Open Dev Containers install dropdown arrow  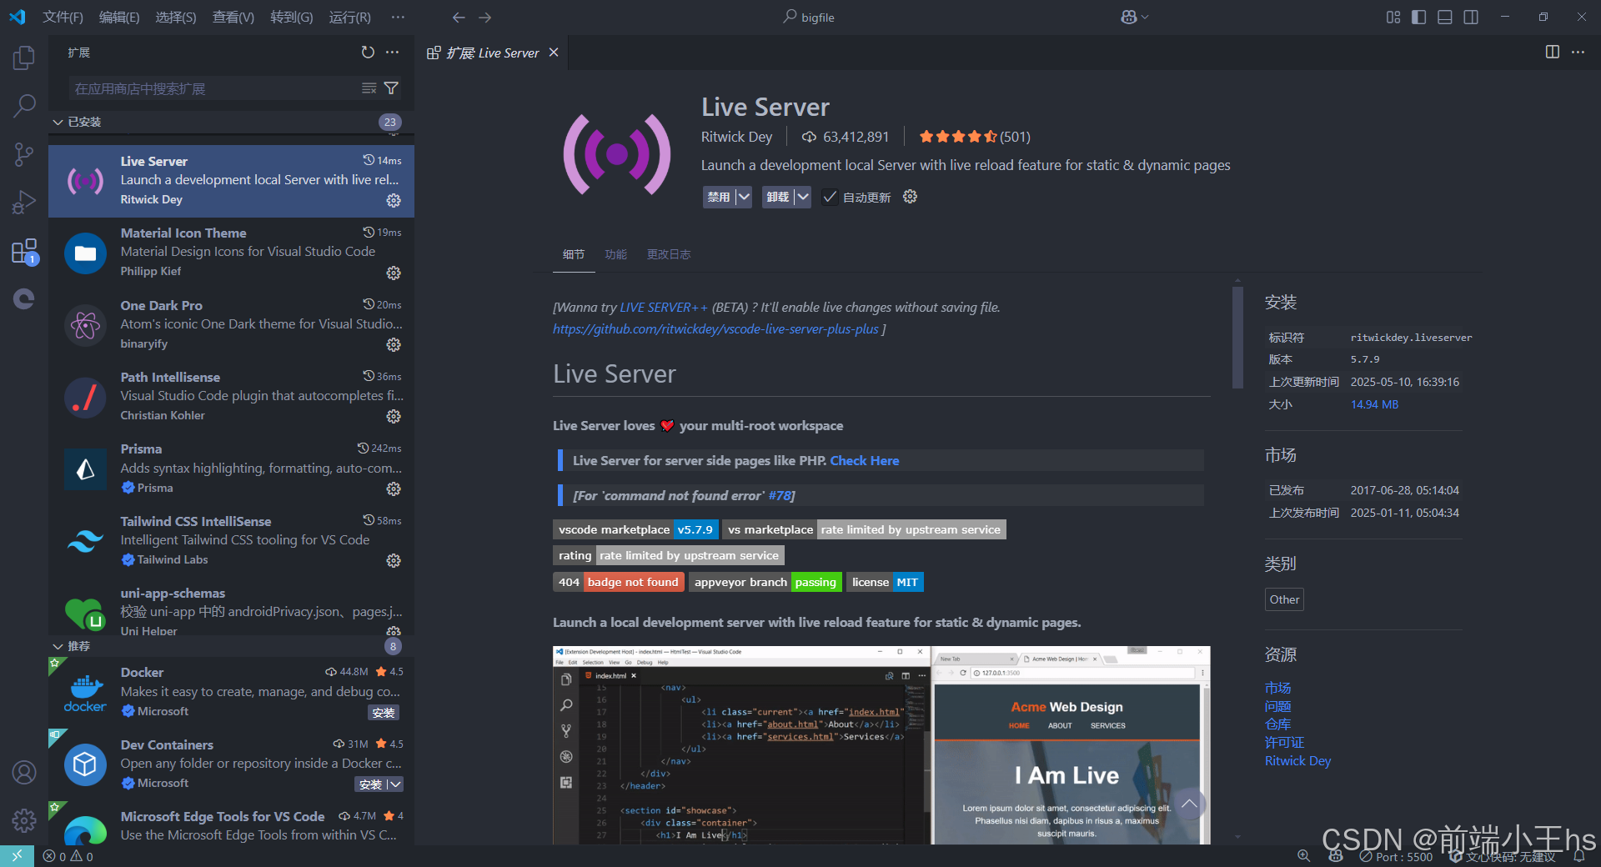[395, 784]
